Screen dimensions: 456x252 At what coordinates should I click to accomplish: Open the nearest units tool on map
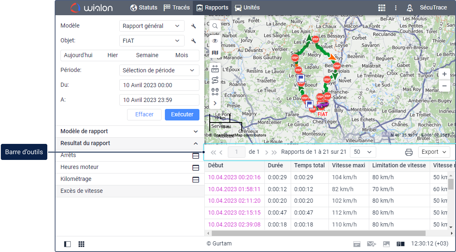(x=215, y=92)
